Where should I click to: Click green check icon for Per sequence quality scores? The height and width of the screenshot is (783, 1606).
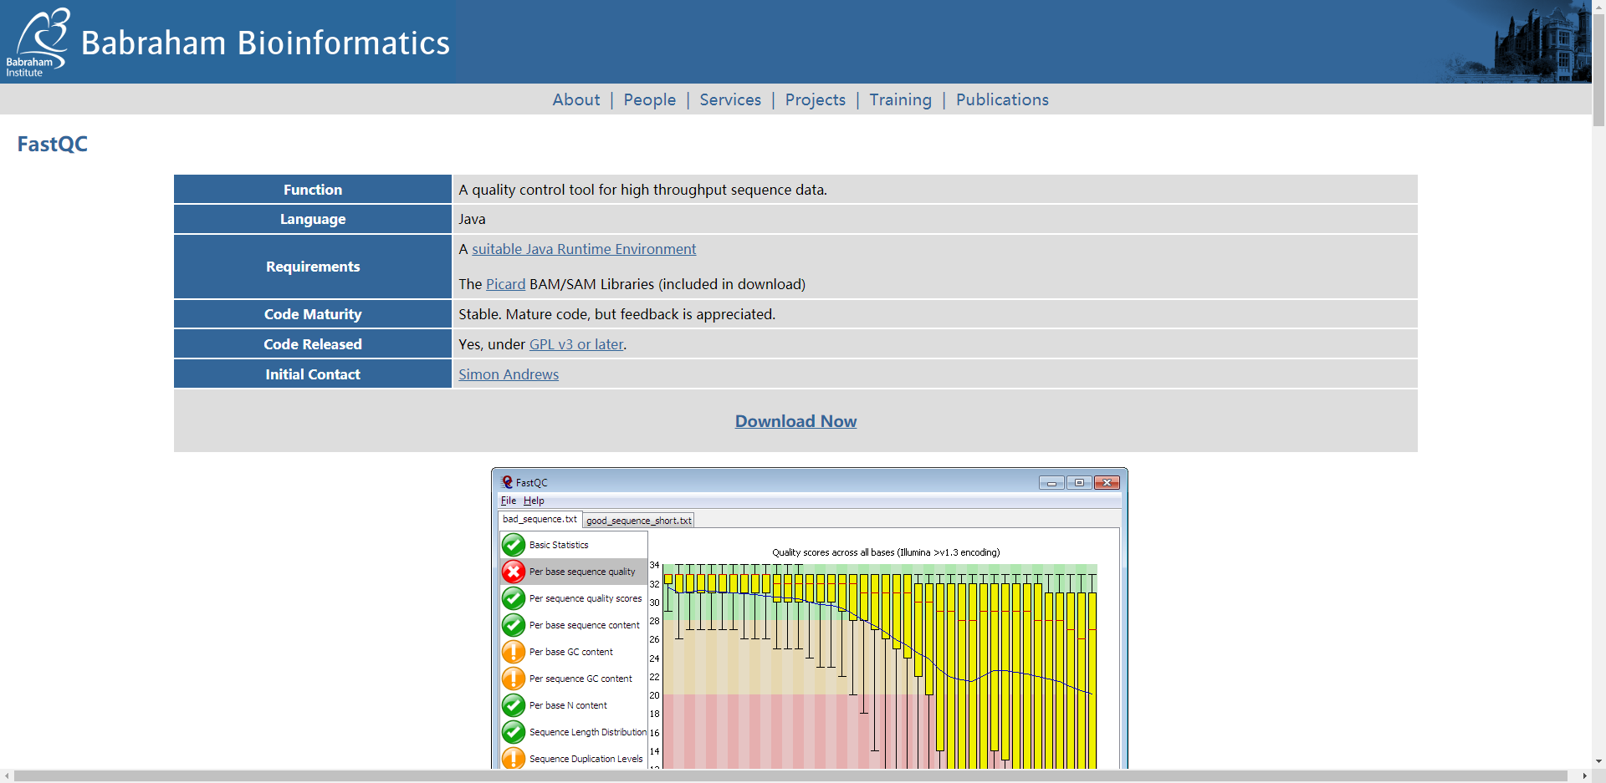coord(514,598)
